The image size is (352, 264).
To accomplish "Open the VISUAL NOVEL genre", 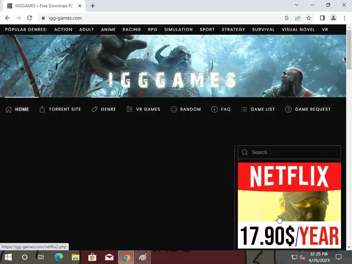I will [298, 30].
